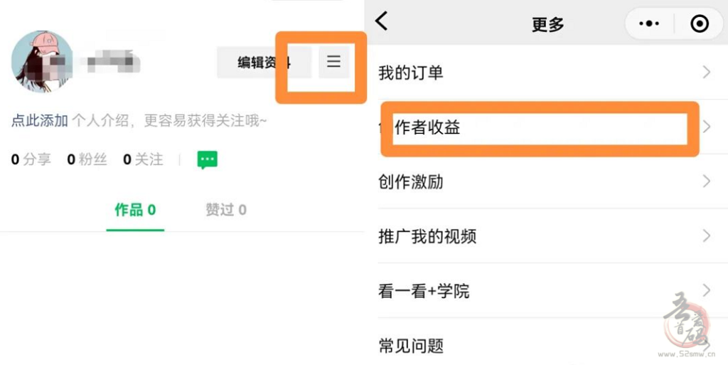Click 点此添加 to add personal intro

coord(40,121)
